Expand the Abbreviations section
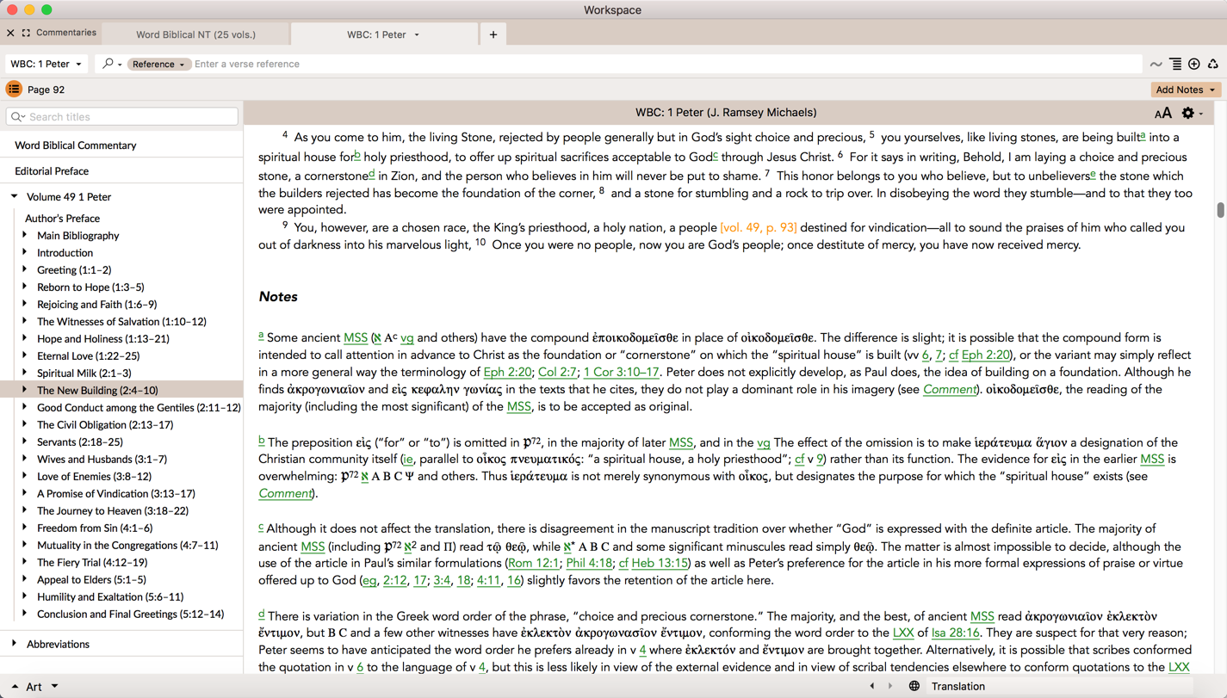Viewport: 1227px width, 698px height. pyautogui.click(x=15, y=644)
